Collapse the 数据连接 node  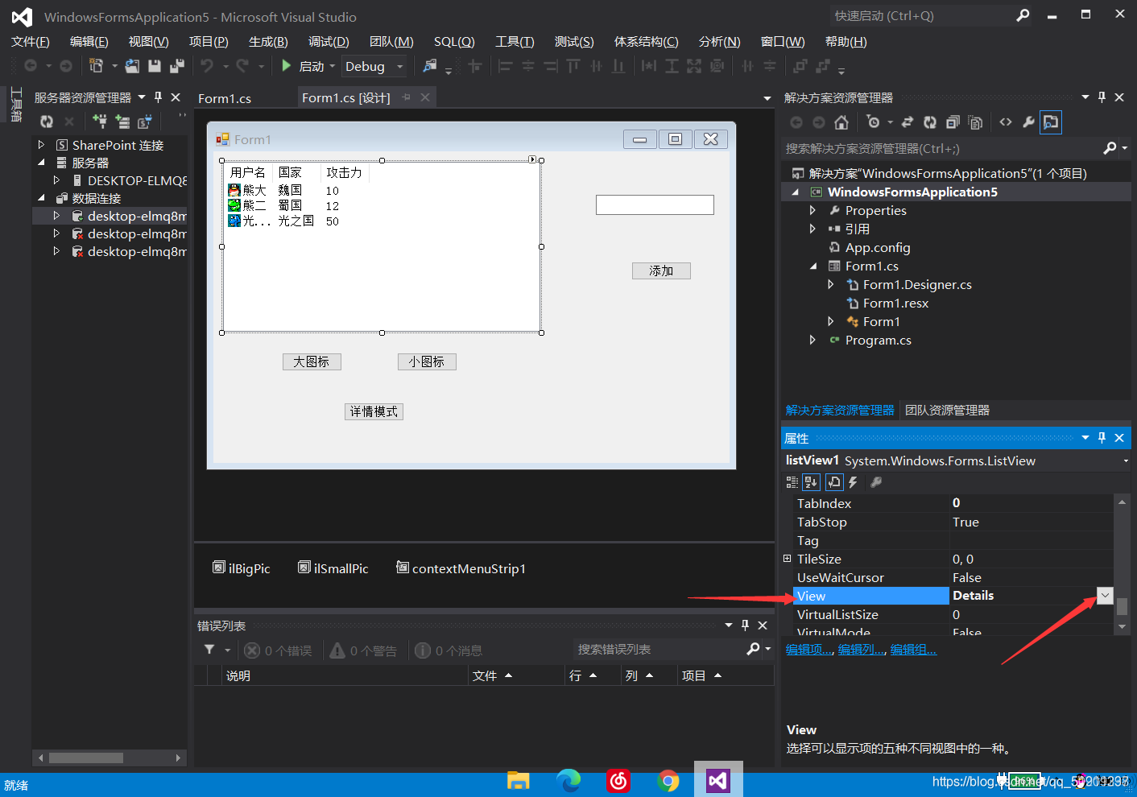click(41, 198)
